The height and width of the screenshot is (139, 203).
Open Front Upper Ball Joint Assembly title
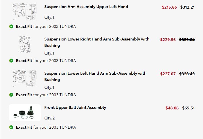click(75, 107)
